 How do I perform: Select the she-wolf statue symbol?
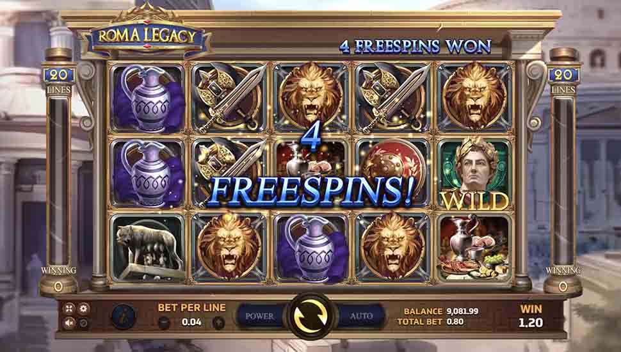147,248
